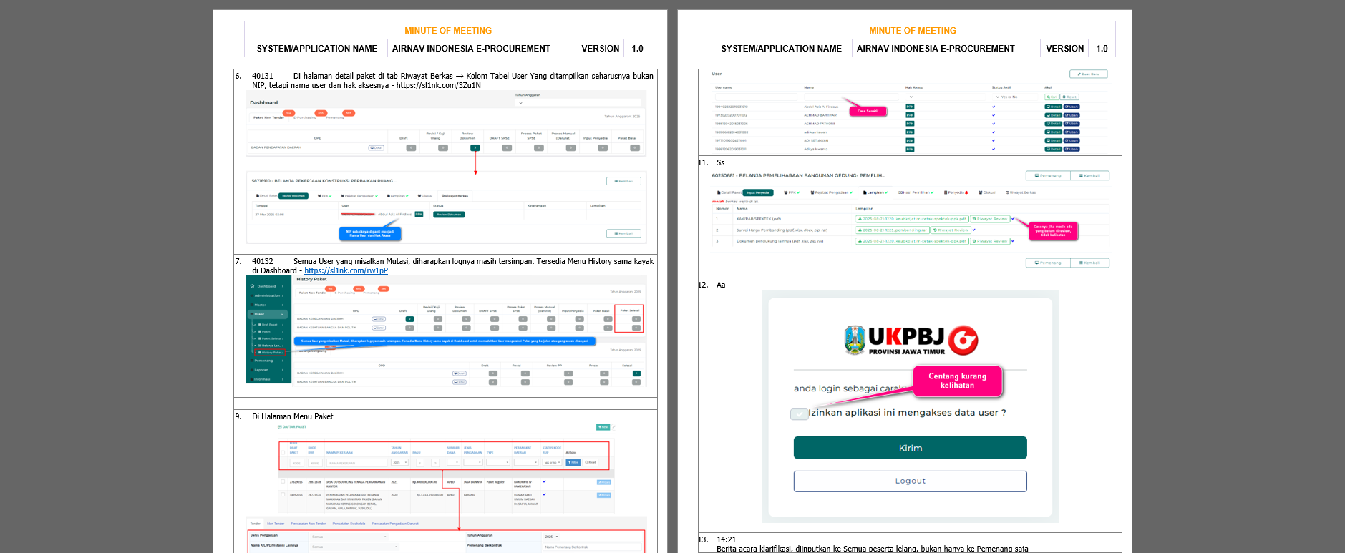Switch to the Penyedia tab with red alert
This screenshot has width=1345, height=553.
pos(956,192)
